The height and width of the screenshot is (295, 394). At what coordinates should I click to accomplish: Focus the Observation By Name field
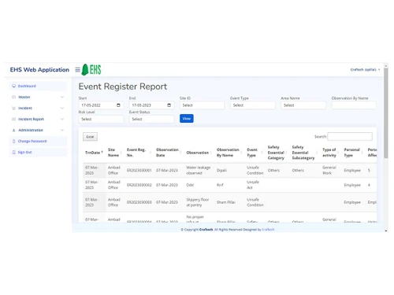coord(354,105)
